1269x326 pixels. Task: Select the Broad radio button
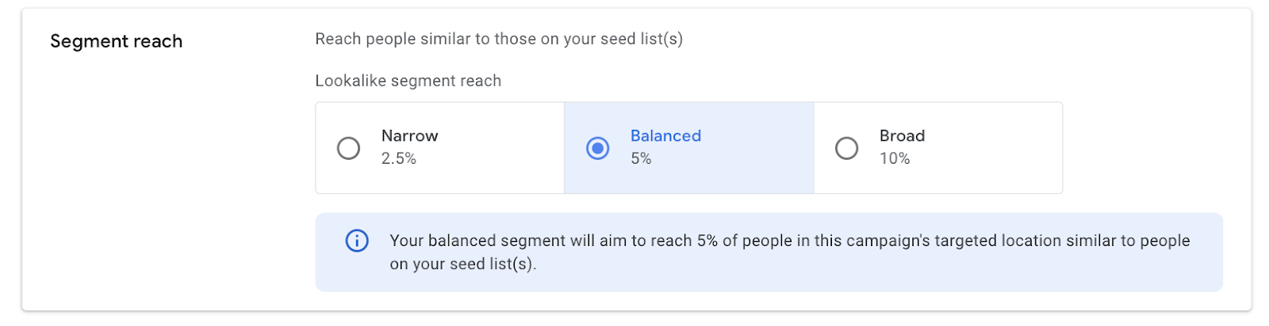pyautogui.click(x=846, y=148)
